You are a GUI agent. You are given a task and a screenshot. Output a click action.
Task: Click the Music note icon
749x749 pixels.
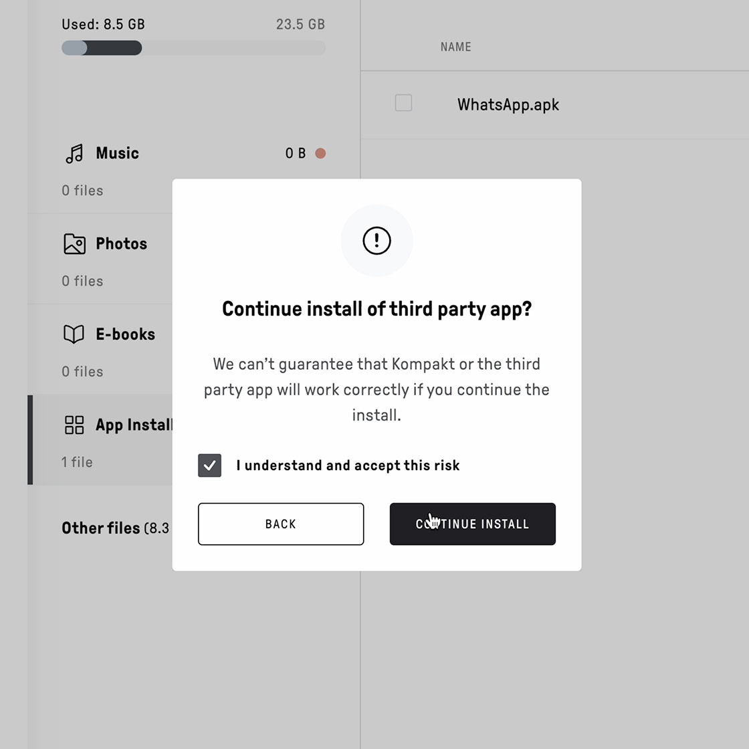point(74,153)
